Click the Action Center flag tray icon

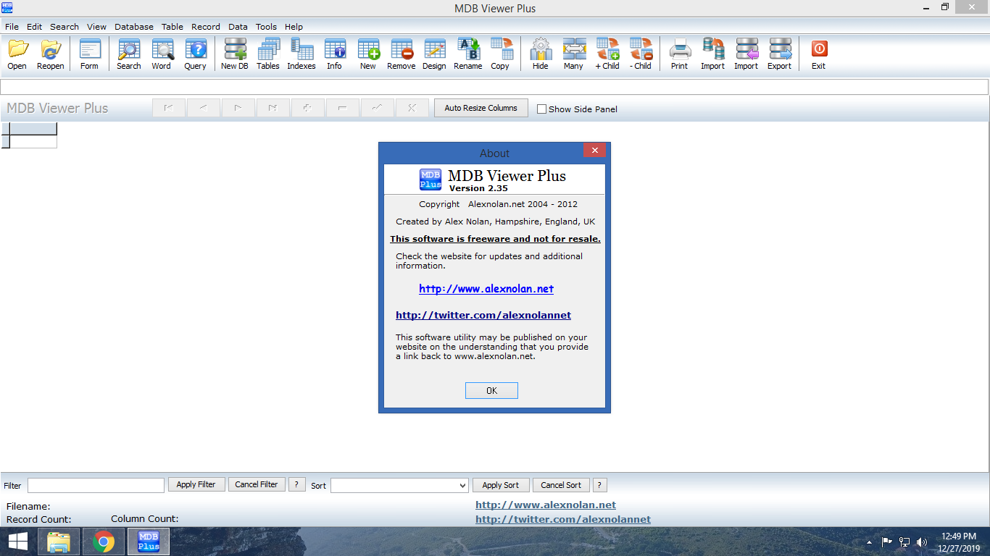tap(887, 542)
